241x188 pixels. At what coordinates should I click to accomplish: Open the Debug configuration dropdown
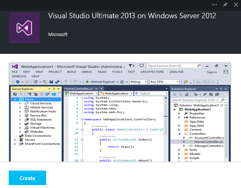pyautogui.click(x=138, y=82)
